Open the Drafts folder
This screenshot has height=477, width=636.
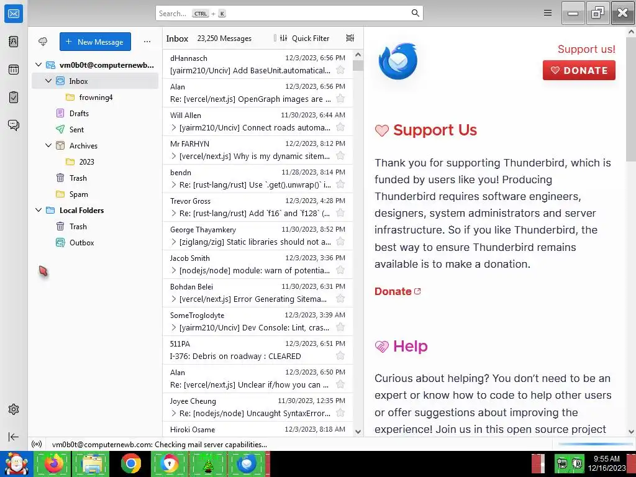click(x=95, y=114)
